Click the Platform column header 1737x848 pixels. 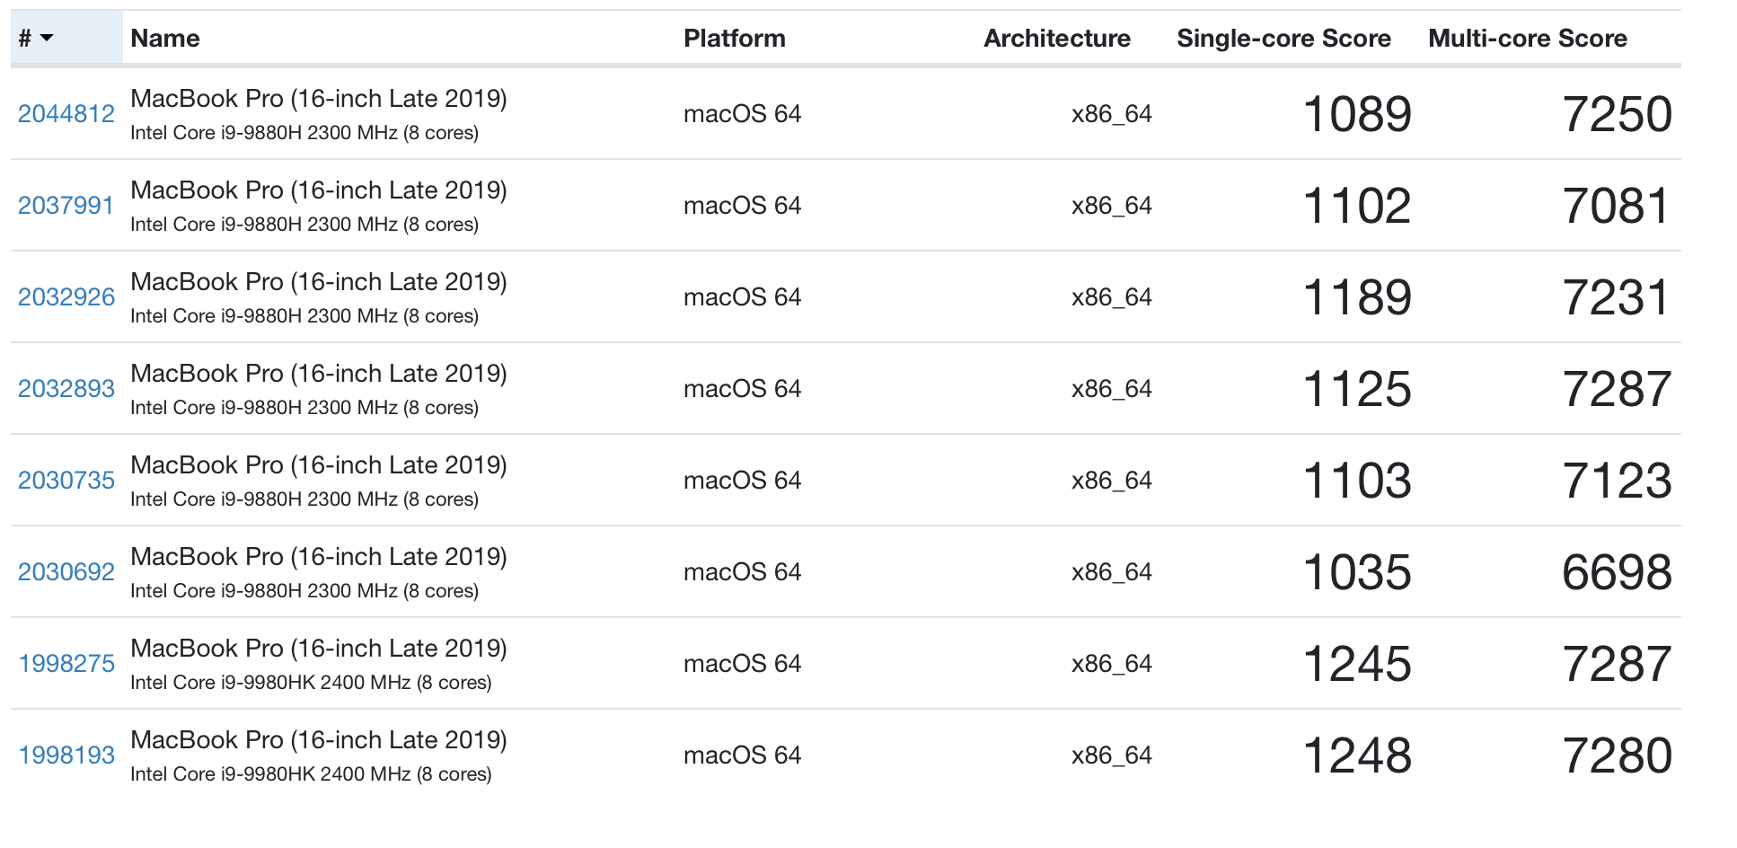coord(734,38)
